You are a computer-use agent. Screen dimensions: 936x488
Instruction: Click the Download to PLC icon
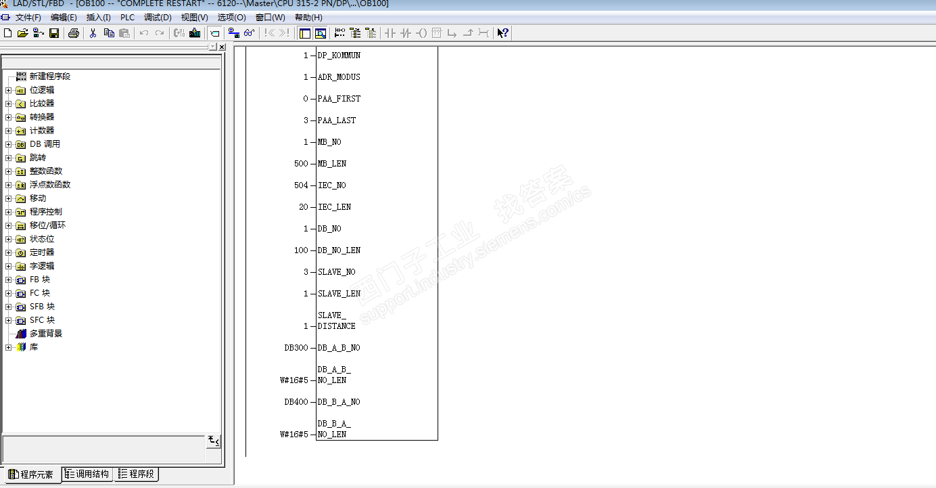point(195,32)
